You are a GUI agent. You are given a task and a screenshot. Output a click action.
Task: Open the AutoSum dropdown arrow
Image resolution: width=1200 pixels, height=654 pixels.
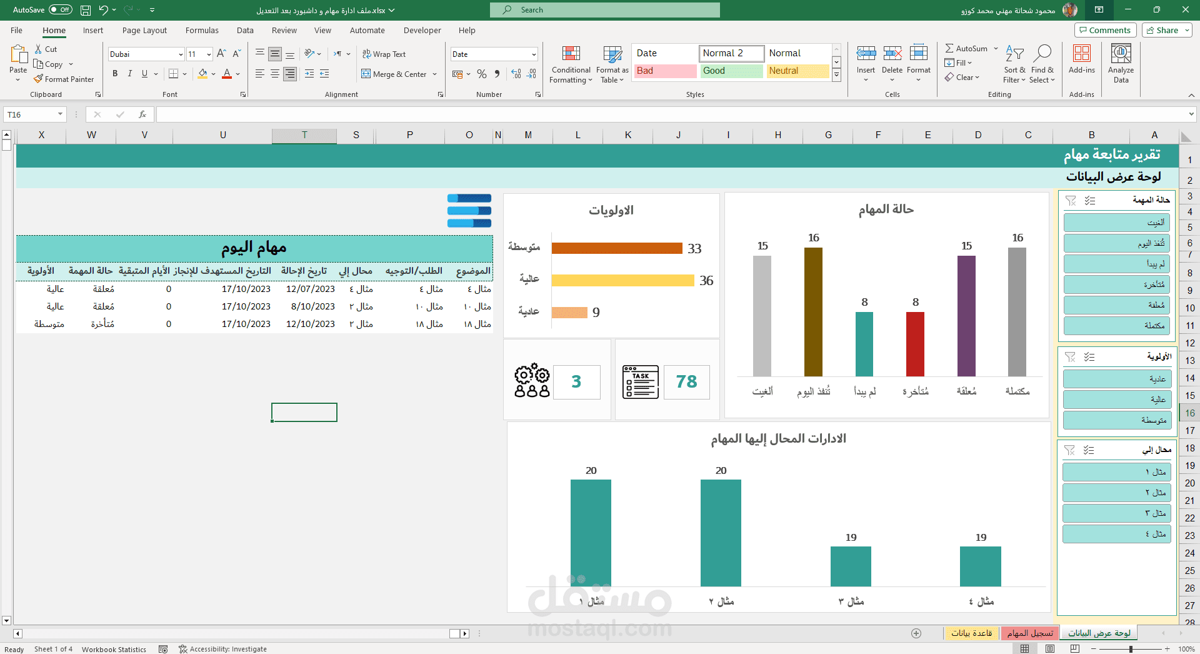[996, 49]
